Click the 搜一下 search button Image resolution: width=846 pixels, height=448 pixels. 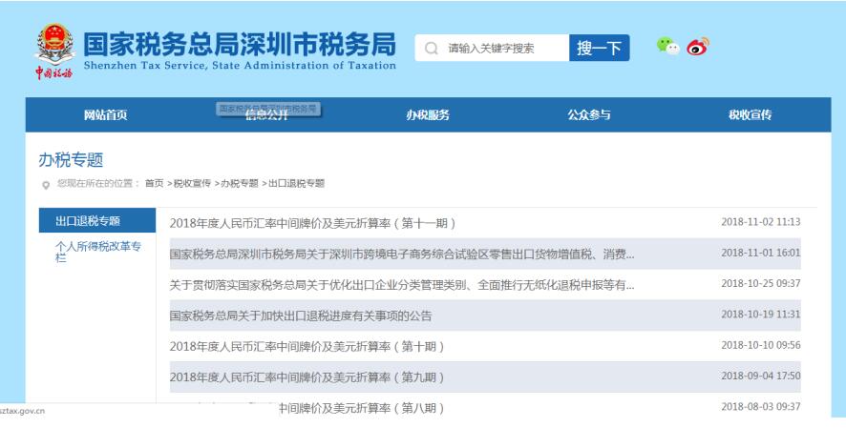(x=599, y=49)
